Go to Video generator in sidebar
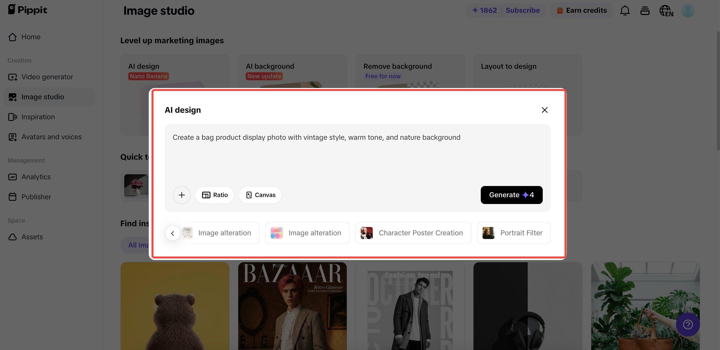The height and width of the screenshot is (350, 720). tap(47, 77)
